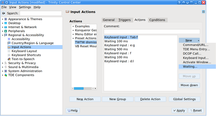This screenshot has height=116, width=216.
Task: Click the Peripherals category icon
Action: point(6,31)
